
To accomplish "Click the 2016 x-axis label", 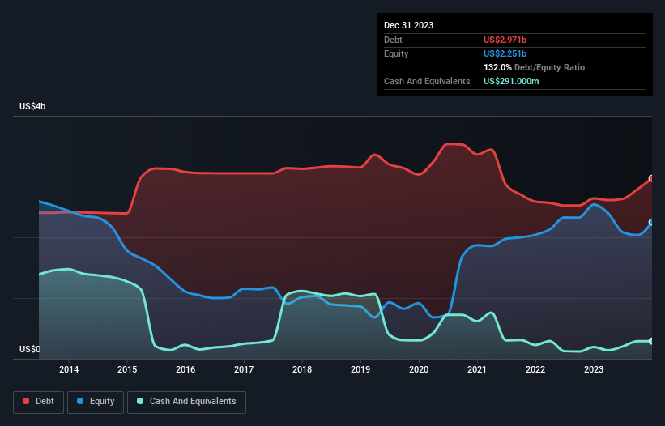I will click(185, 369).
